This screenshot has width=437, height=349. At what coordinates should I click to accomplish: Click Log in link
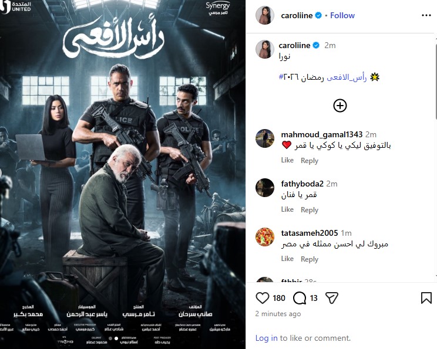point(267,338)
